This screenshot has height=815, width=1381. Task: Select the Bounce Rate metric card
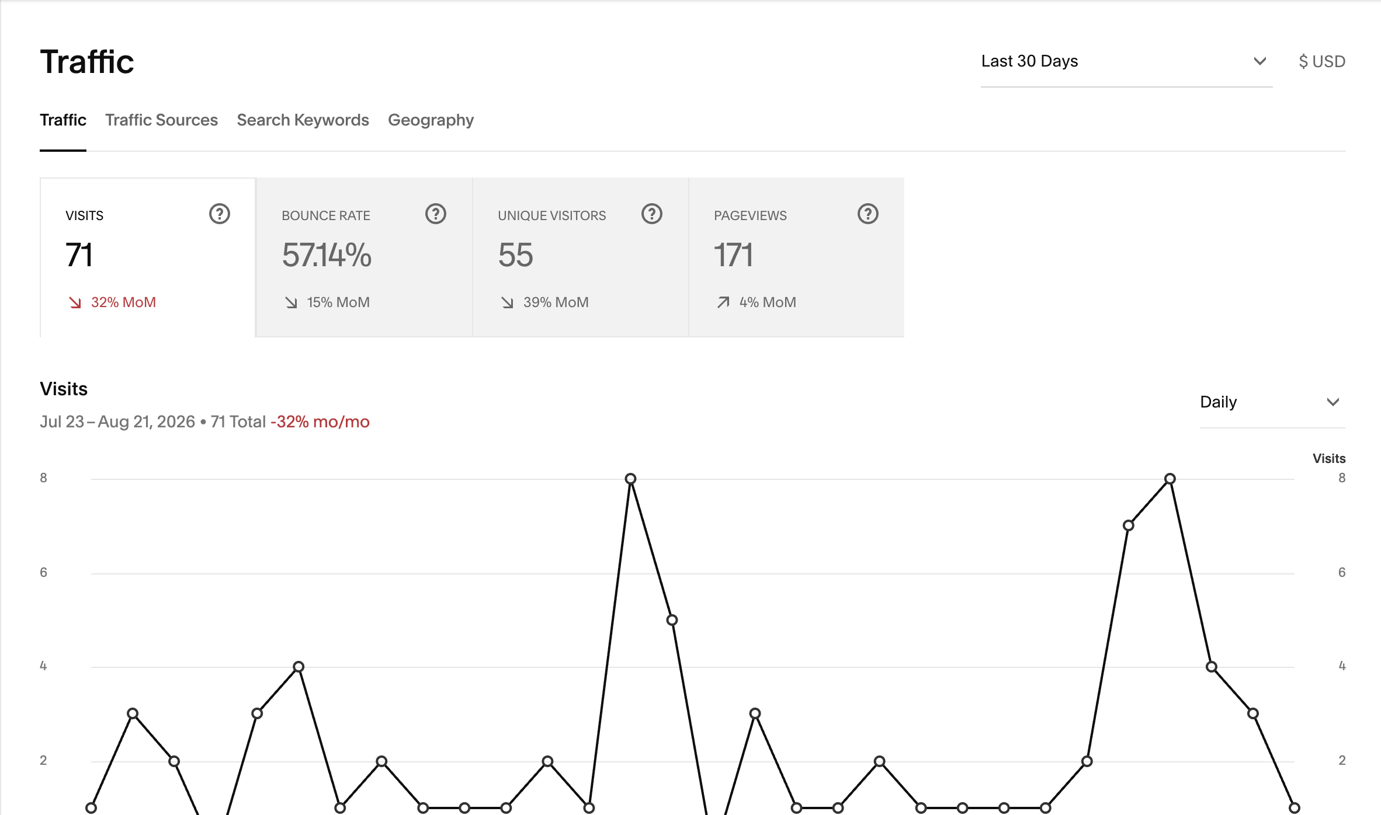(364, 257)
